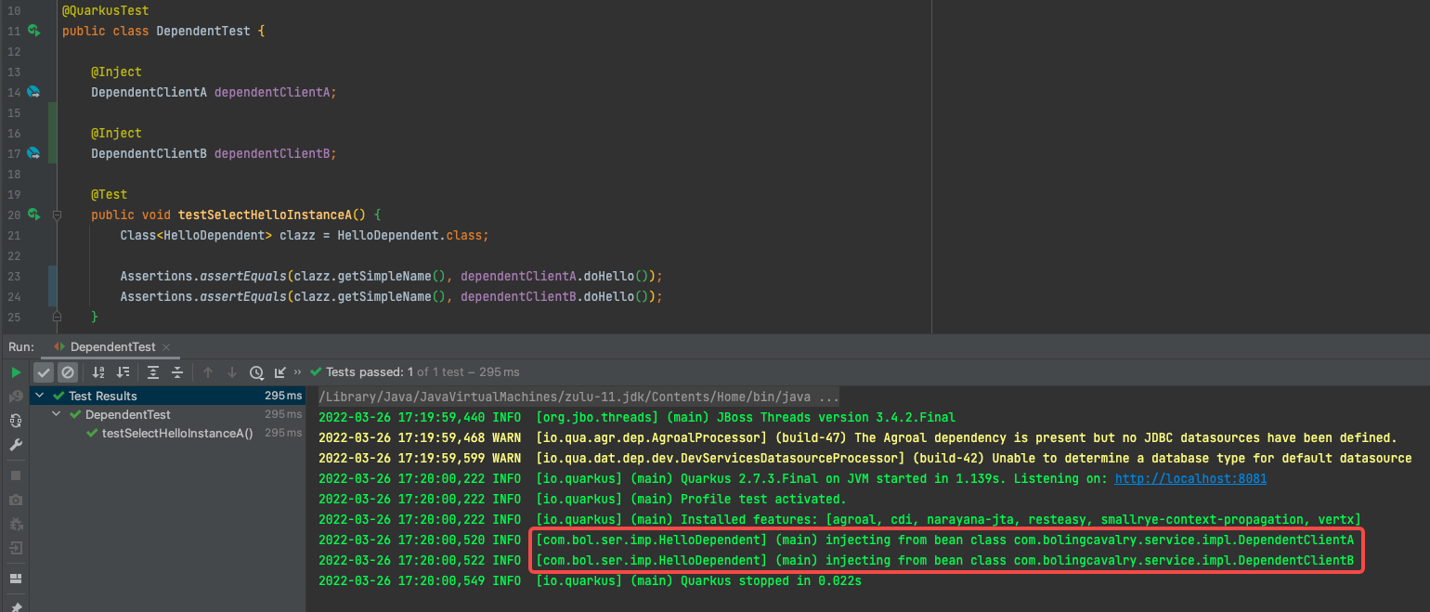Viewport: 1430px width, 612px height.
Task: Collapse the DependentTest tree node
Action: pos(58,414)
